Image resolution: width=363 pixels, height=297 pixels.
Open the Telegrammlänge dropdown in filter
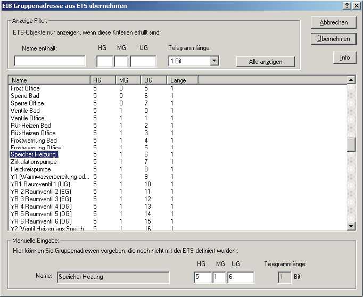tap(214, 61)
